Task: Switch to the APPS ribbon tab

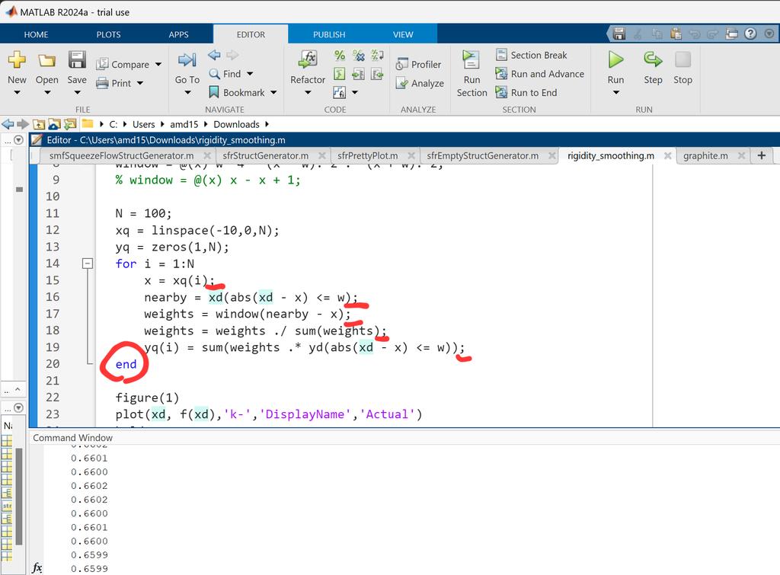Action: 178,34
